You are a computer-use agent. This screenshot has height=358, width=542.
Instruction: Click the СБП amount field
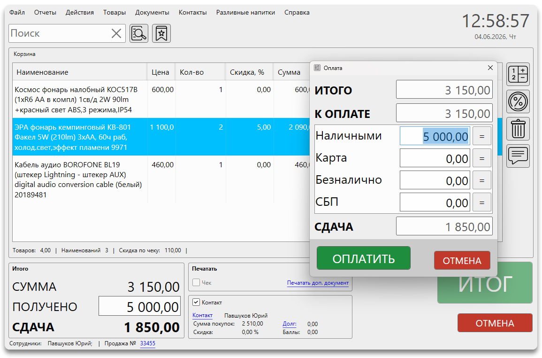435,202
